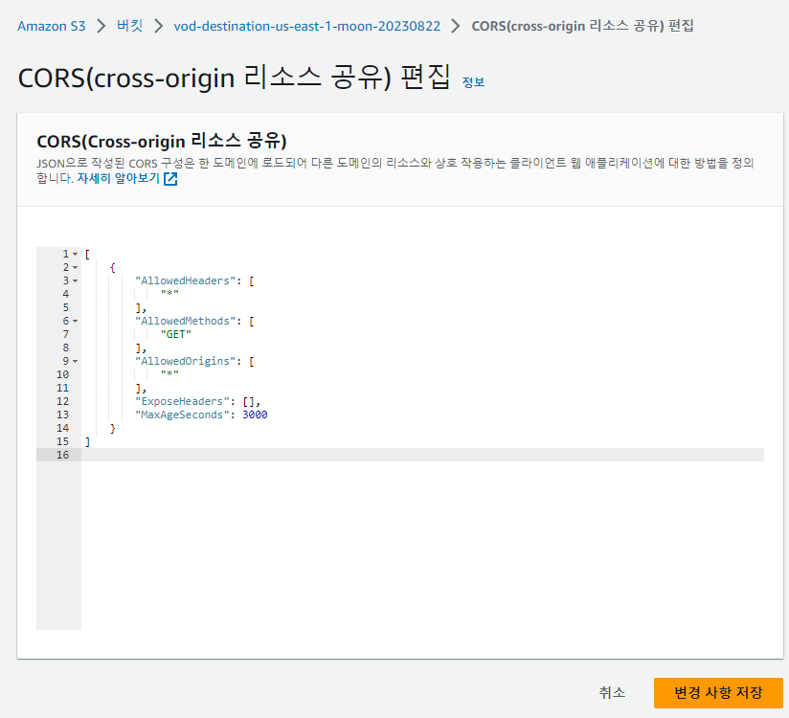This screenshot has width=789, height=718.
Task: Click the closing bracket on line 15
Action: (x=87, y=441)
